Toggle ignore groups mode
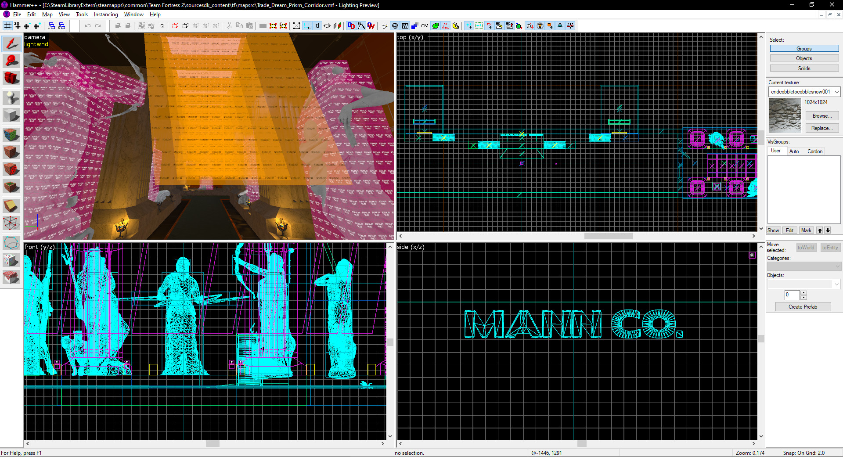The width and height of the screenshot is (843, 457). pos(161,25)
